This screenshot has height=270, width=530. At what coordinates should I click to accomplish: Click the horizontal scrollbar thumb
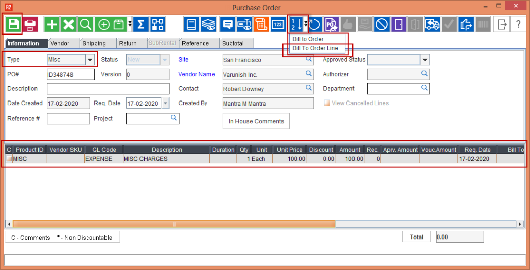[173, 224]
